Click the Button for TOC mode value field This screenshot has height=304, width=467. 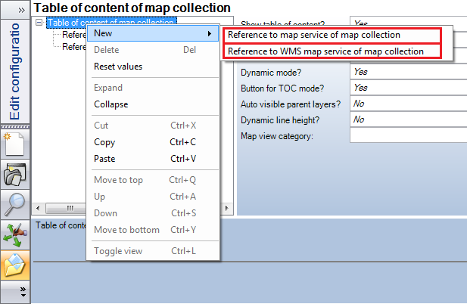[x=408, y=88]
